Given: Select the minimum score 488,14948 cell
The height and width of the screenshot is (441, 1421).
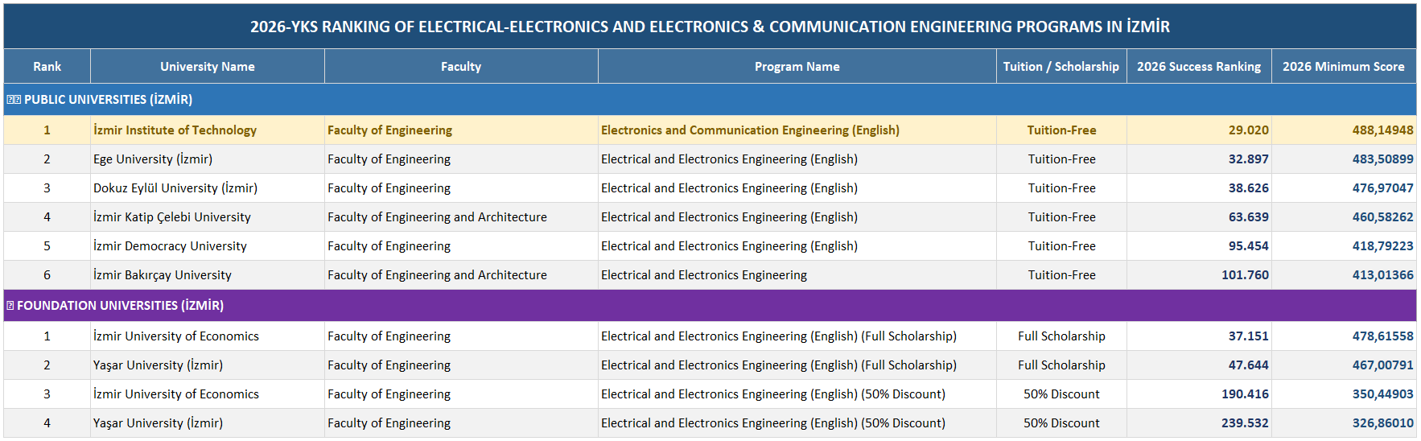Looking at the screenshot, I should tap(1344, 130).
